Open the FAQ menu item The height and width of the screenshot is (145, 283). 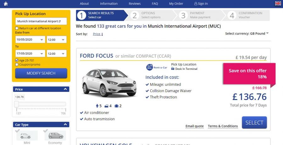[155, 3]
